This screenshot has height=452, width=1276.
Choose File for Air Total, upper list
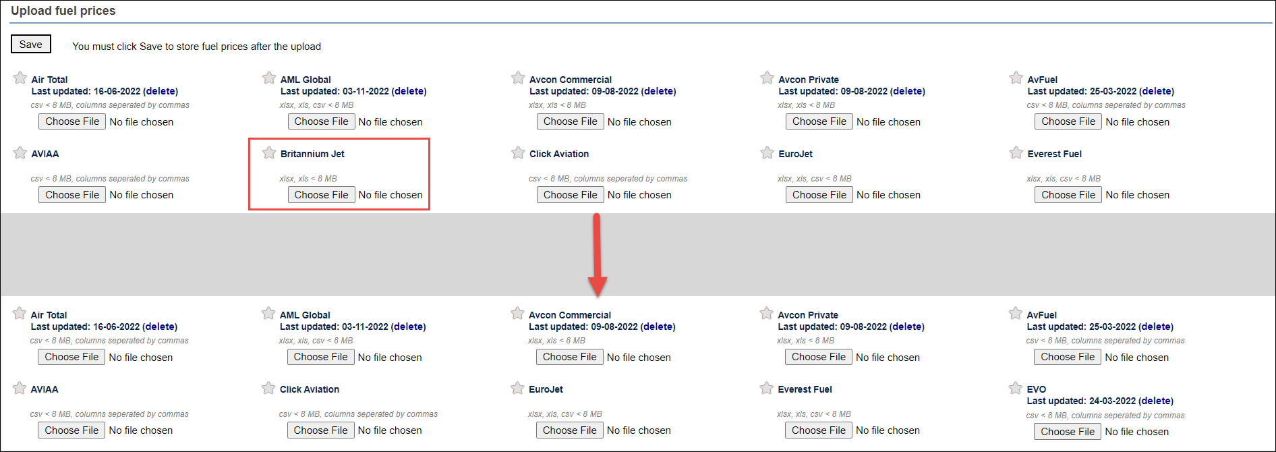[72, 121]
